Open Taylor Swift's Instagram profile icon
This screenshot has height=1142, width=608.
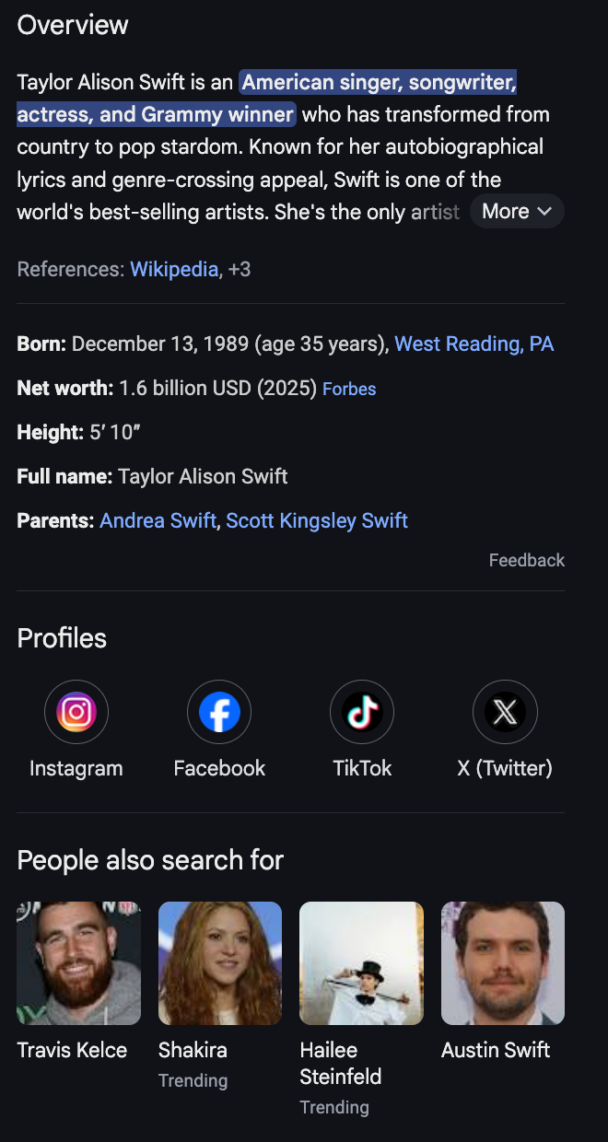76,711
